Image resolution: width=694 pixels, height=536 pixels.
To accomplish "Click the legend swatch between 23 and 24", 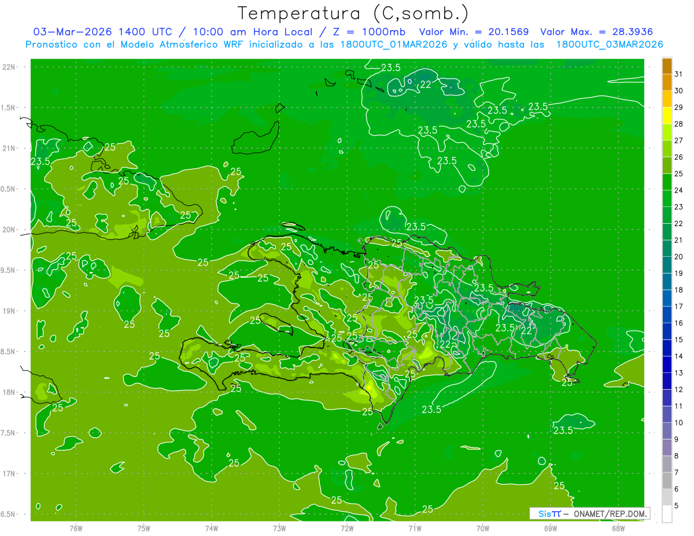I will (667, 198).
